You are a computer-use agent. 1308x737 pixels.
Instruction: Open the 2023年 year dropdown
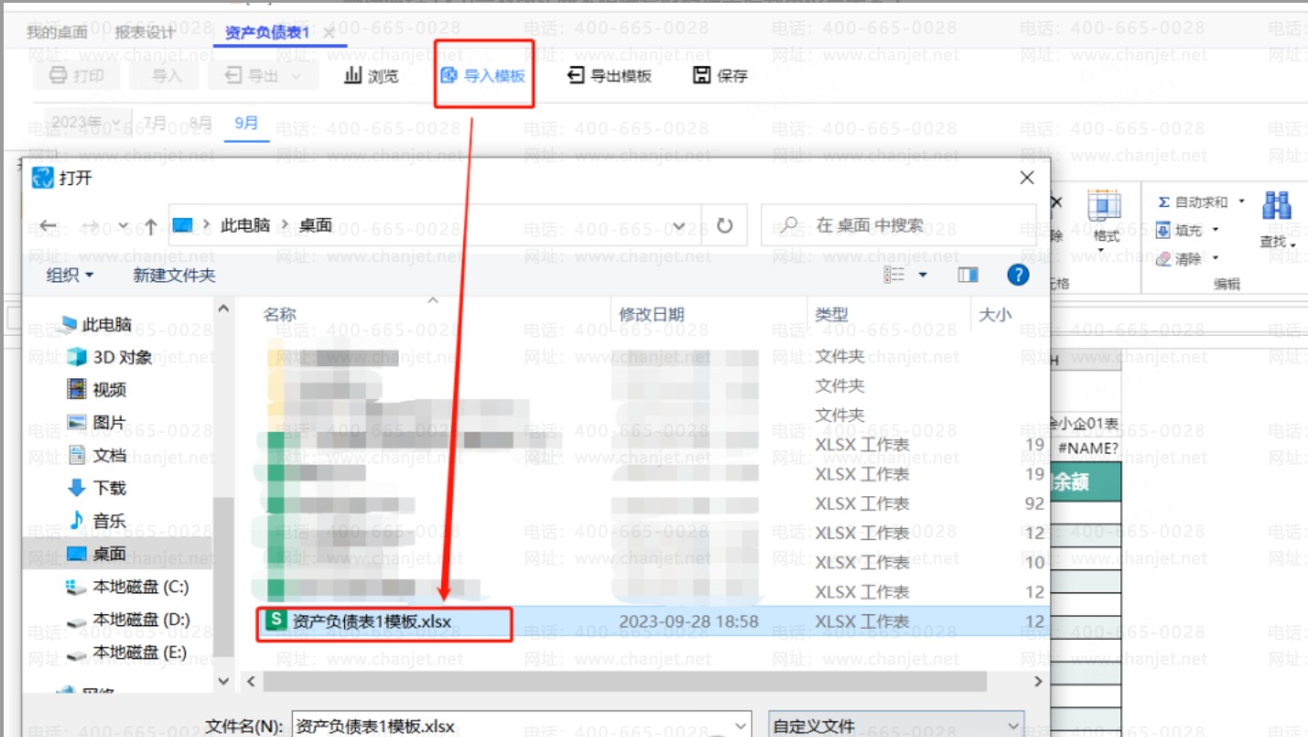pos(86,122)
